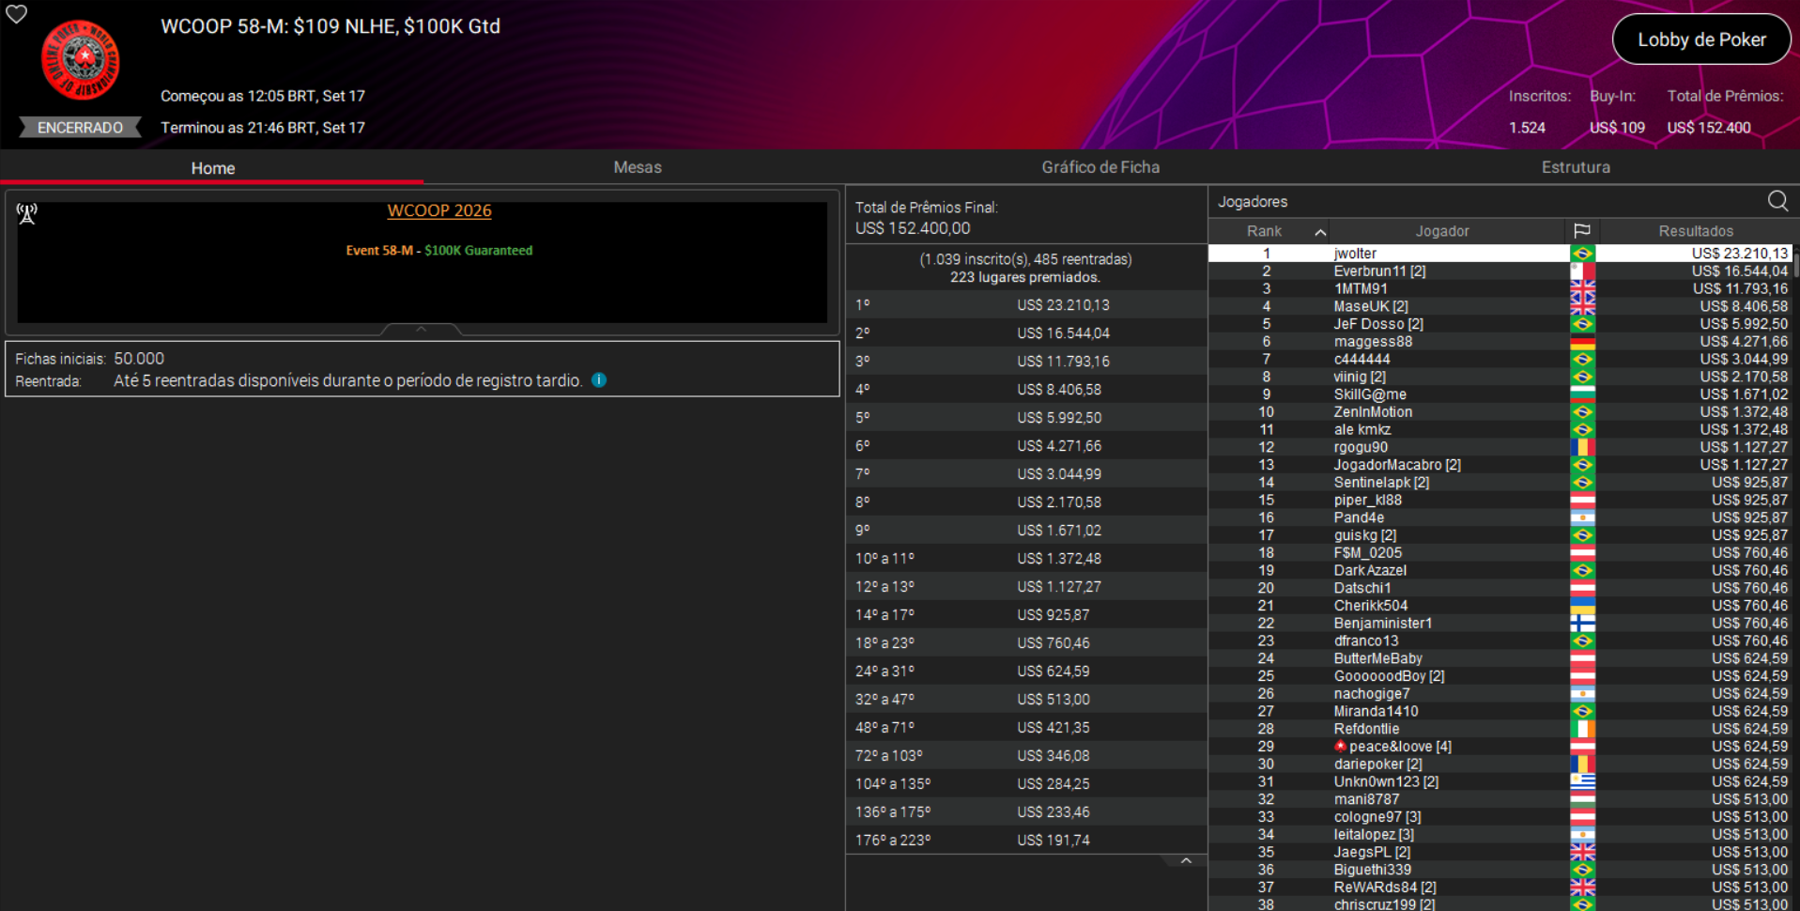Click the blue info icon beside re-entry text
The width and height of the screenshot is (1800, 911).
599,380
